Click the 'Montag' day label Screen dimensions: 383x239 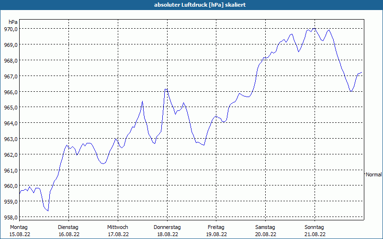tap(19, 228)
